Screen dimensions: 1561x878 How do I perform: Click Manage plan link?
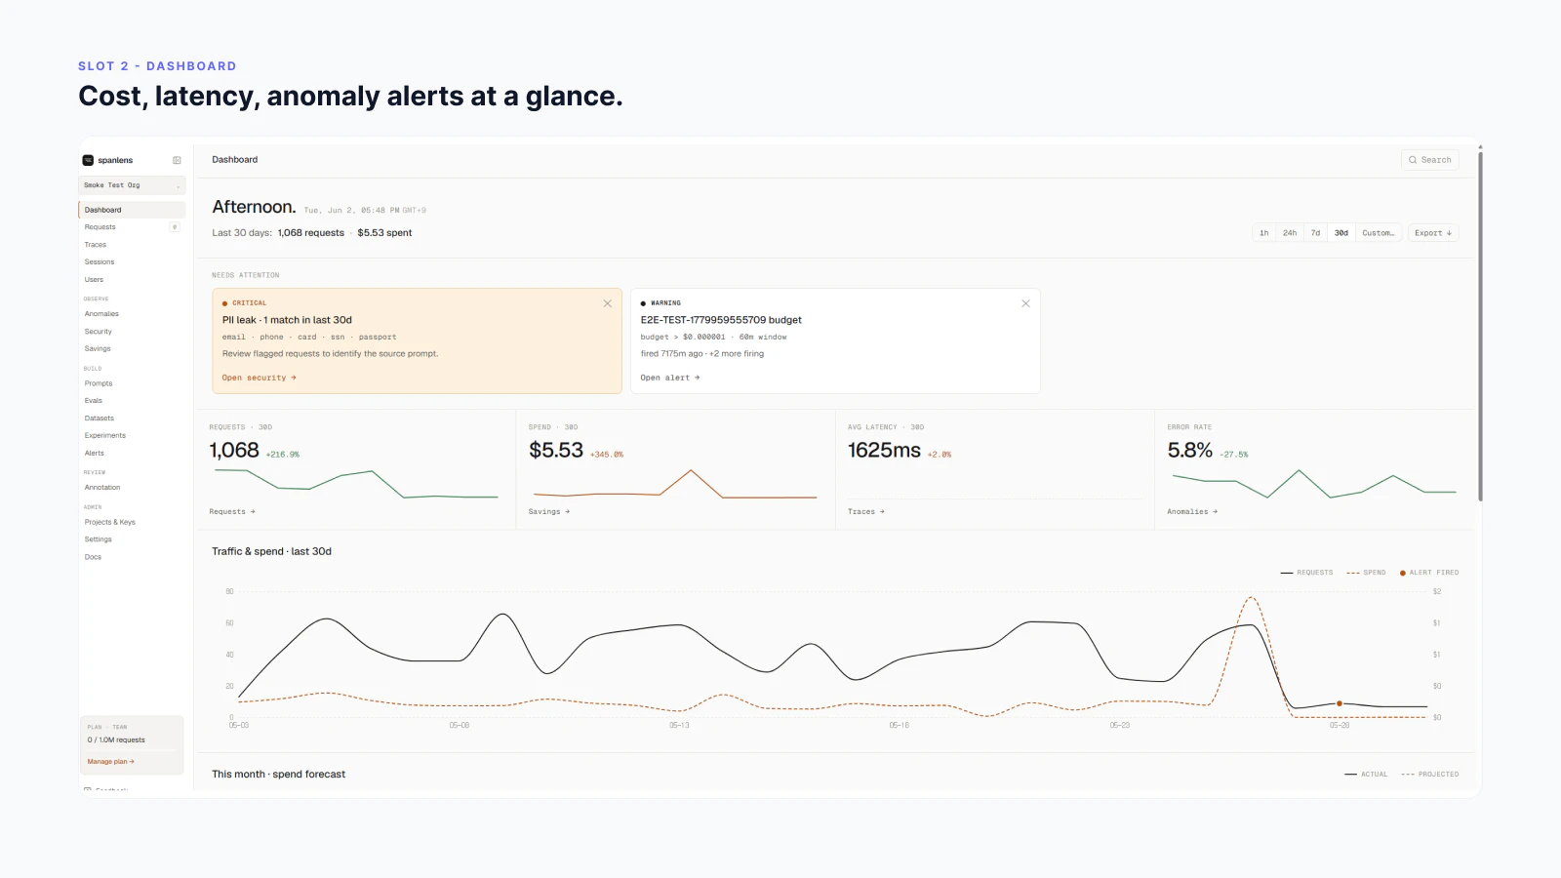pyautogui.click(x=111, y=762)
